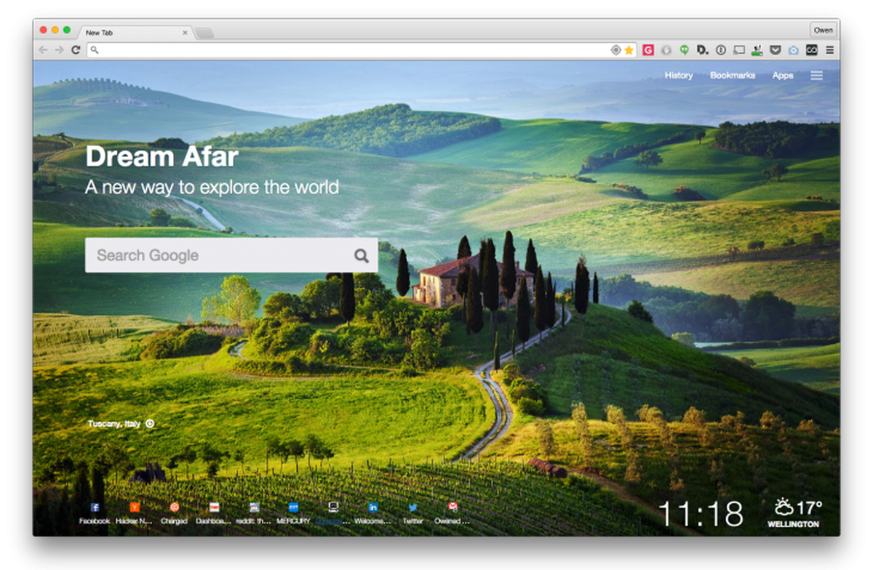This screenshot has width=873, height=570.
Task: Open the Twitter shortcut icon
Action: 412,507
